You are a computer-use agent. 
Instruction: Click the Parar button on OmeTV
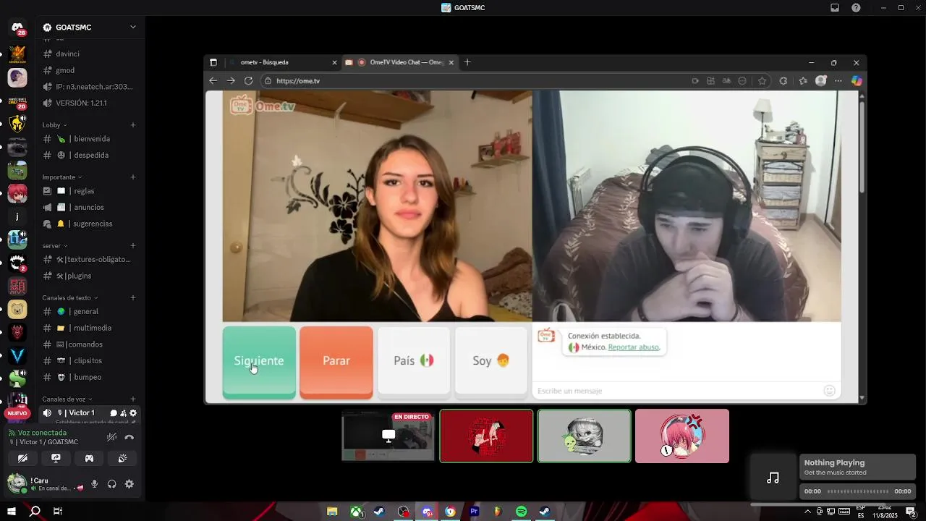click(336, 361)
